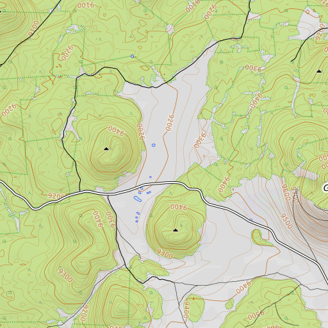Screen dimensions: 328x328
Task: Click the summit triangle beside the northeast map edge
Action: (319, 71)
